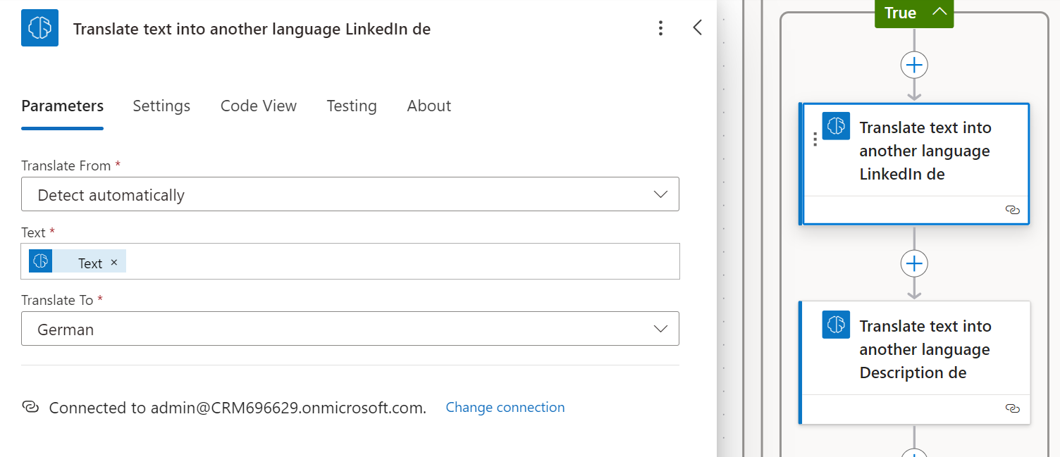This screenshot has width=1060, height=457.
Task: Click the connection icon beside the Connected to text
Action: point(30,407)
